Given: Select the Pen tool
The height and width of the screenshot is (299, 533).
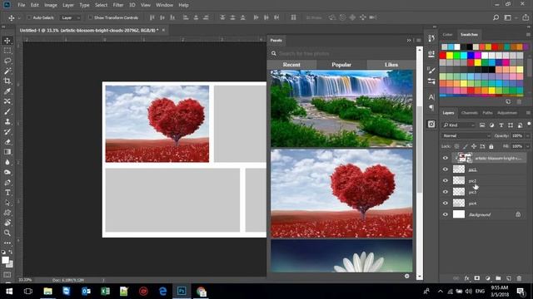Looking at the screenshot, I should (x=7, y=183).
